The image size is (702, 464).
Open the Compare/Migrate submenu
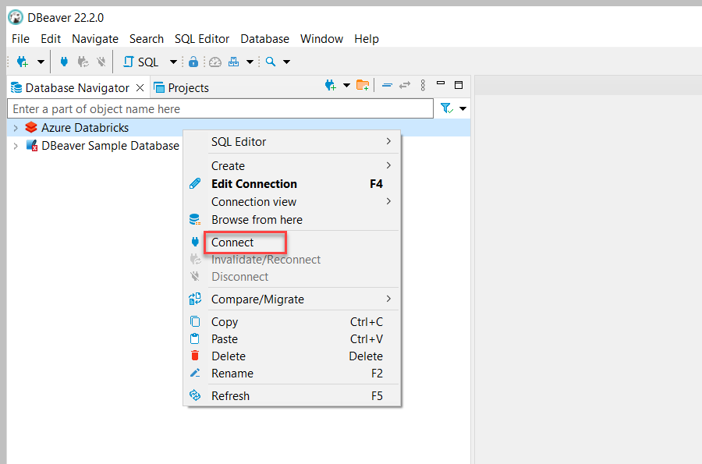pos(292,299)
